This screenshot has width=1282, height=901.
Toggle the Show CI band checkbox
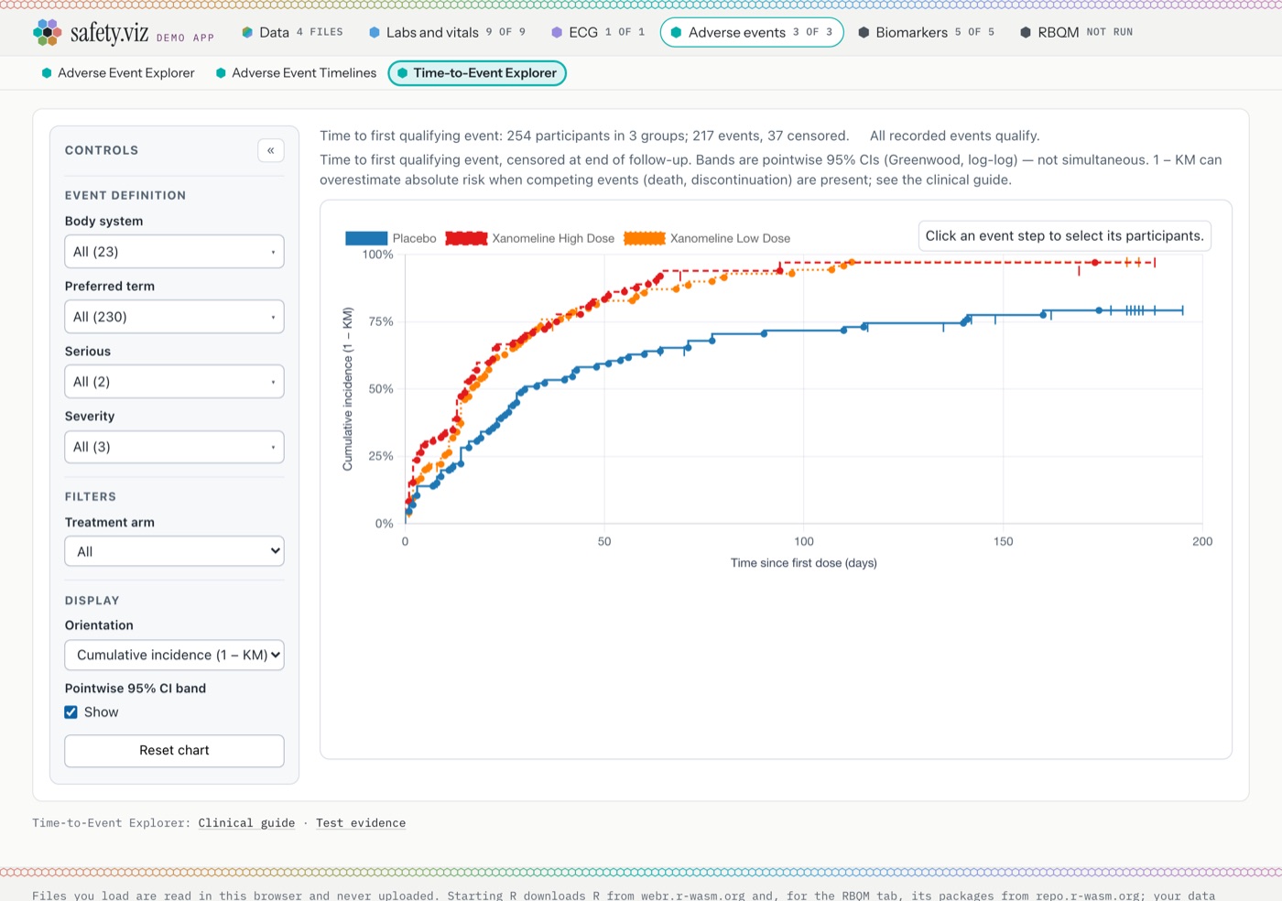(71, 712)
